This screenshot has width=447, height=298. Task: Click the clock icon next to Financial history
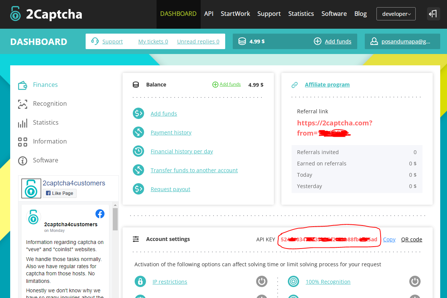coord(138,151)
